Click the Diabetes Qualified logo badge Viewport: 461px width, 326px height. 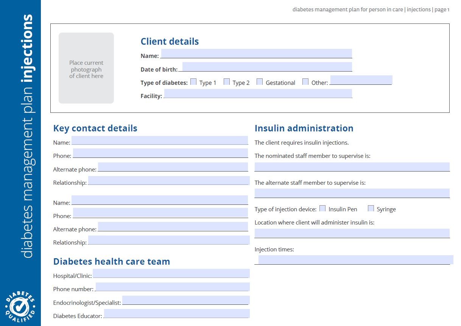[x=20, y=306]
